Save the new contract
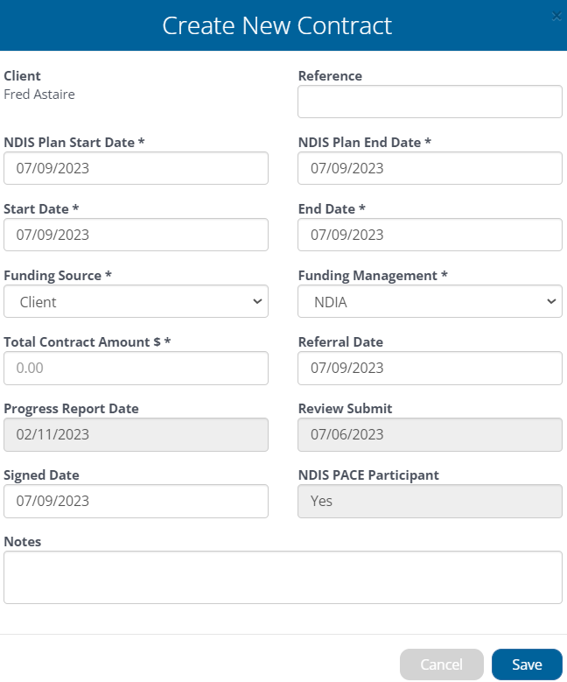Viewport: 567px width, 682px height. click(527, 664)
